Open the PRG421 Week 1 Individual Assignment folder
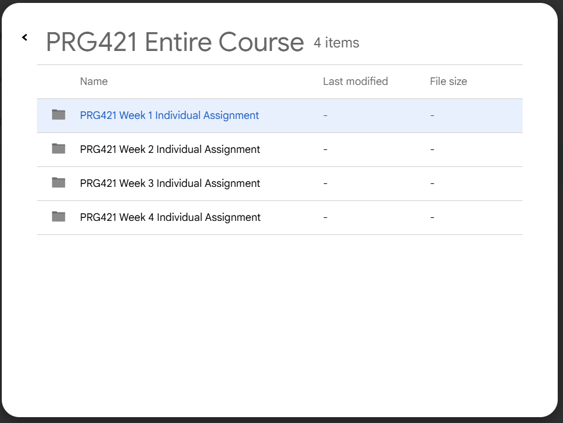This screenshot has width=563, height=423. 169,115
